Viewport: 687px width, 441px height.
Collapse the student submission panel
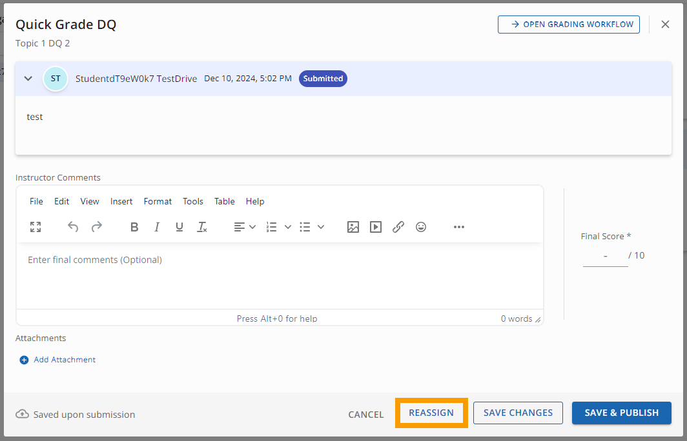tap(28, 79)
